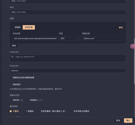The image size is (135, 125).
Task: Check the 标准输入 (-i) option
Action: coord(28,100)
